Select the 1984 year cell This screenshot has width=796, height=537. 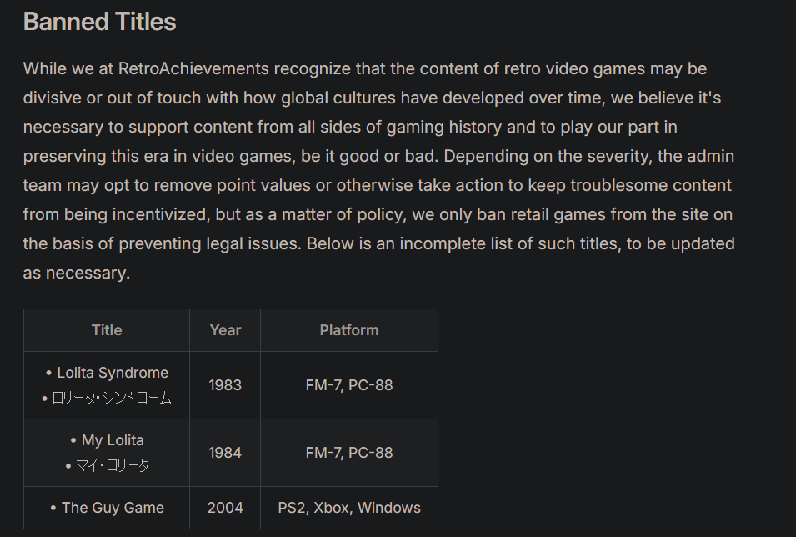pos(225,453)
